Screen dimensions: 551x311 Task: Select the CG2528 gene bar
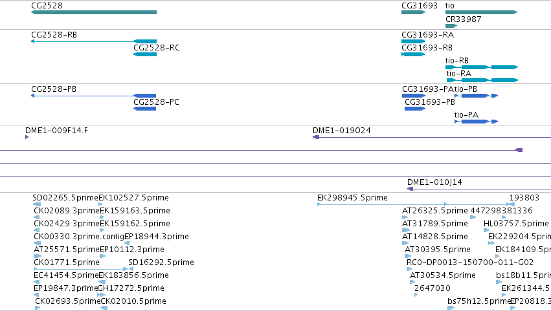pyautogui.click(x=94, y=12)
